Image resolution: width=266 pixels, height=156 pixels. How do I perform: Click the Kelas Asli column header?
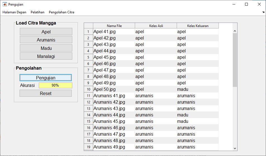tap(156, 26)
